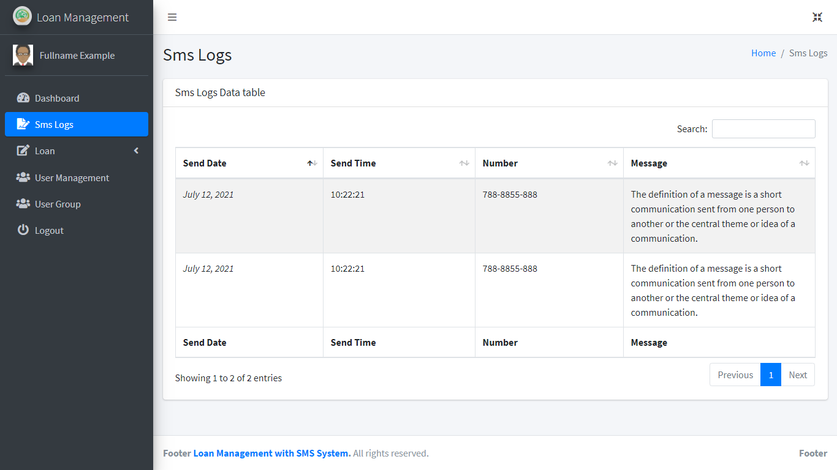Click July 12, 2021 in second row

pyautogui.click(x=208, y=269)
